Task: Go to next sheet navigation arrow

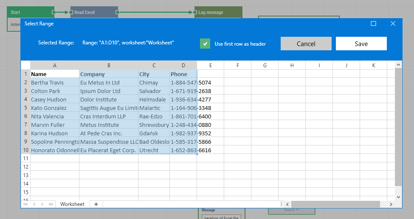Action: click(42, 204)
